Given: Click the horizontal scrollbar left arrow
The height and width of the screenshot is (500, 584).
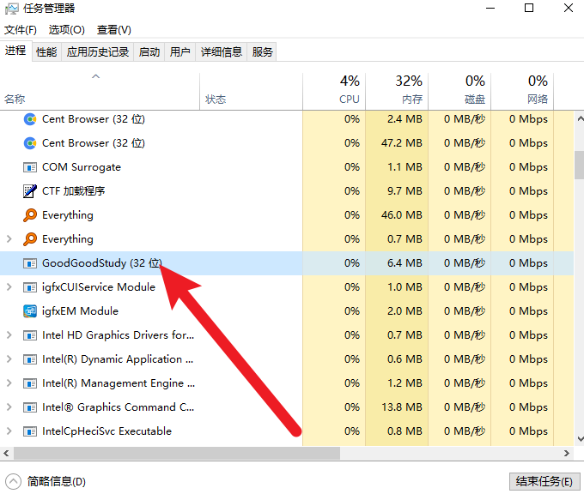Looking at the screenshot, I should tap(6, 453).
